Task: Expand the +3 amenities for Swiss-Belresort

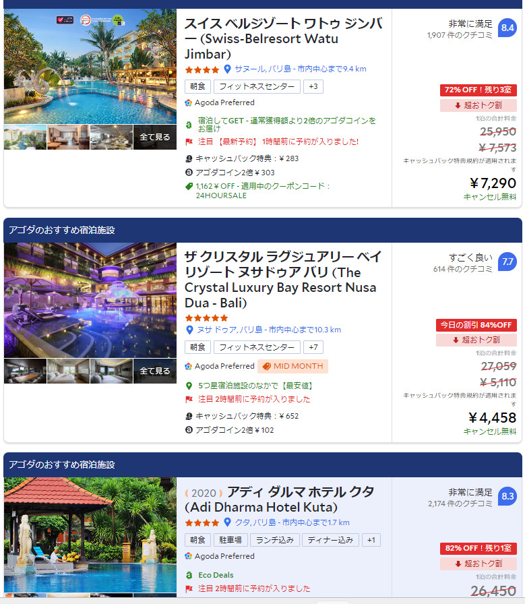Action: (x=313, y=86)
